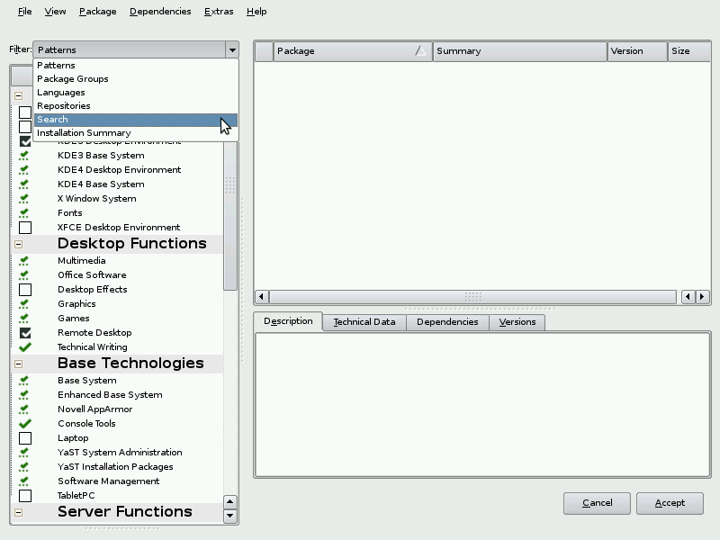Sort by the Size column header
The height and width of the screenshot is (540, 720).
click(x=689, y=51)
